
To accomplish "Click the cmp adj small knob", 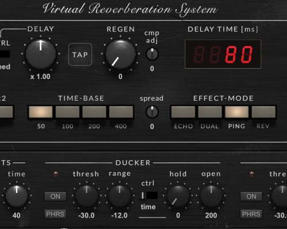I will point(152,54).
